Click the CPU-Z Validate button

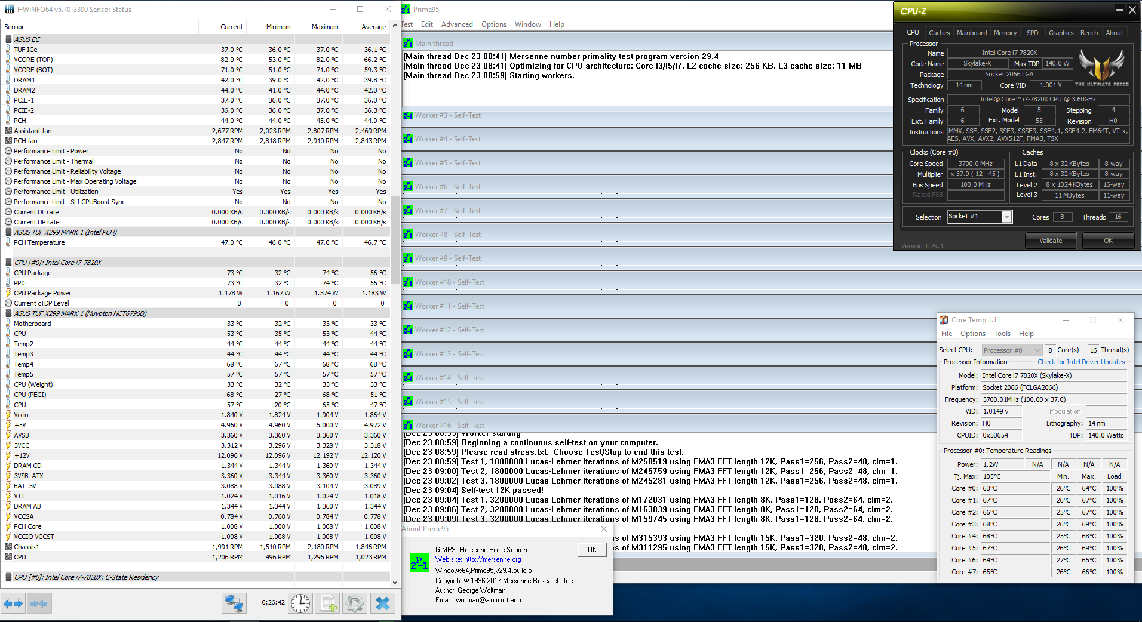[x=1051, y=241]
